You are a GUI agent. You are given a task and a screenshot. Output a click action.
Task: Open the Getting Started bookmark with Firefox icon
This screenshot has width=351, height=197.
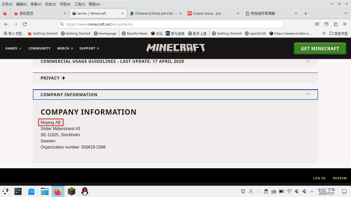tap(43, 33)
